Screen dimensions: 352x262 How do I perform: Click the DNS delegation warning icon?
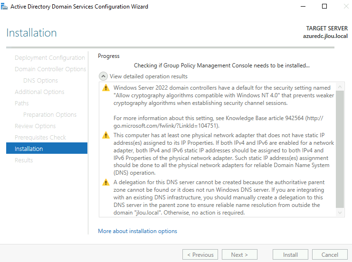click(106, 182)
